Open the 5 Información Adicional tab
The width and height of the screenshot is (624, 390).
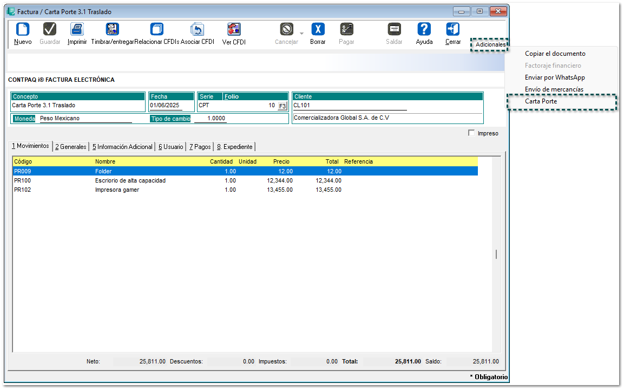pyautogui.click(x=122, y=147)
